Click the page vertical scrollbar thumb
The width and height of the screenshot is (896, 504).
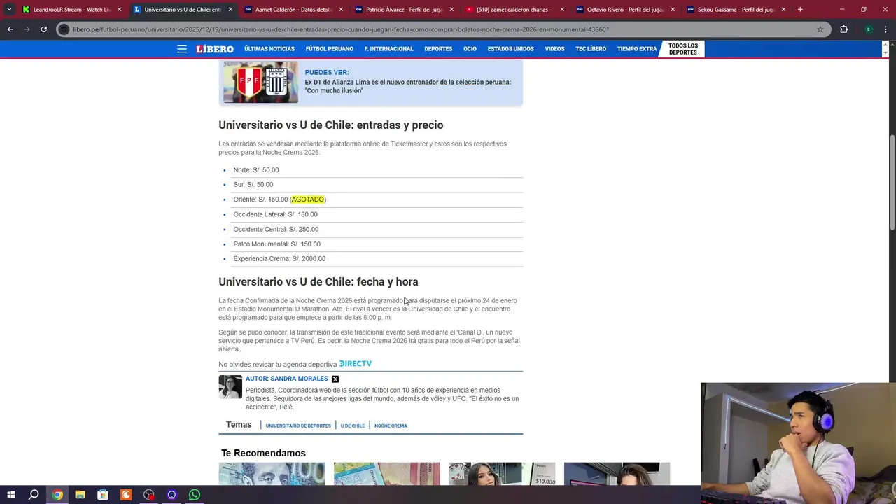click(892, 182)
